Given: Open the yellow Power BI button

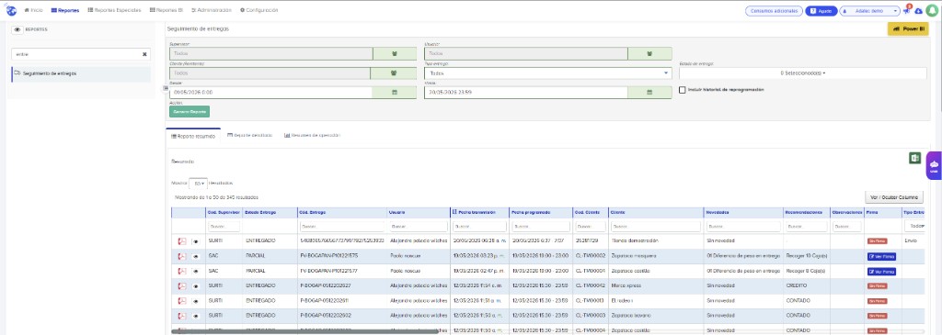Looking at the screenshot, I should pyautogui.click(x=908, y=28).
